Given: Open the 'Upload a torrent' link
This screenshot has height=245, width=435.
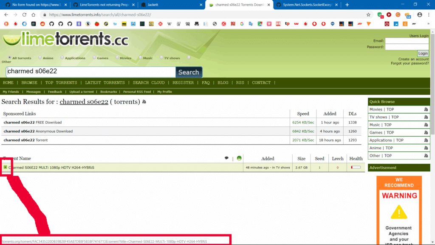Looking at the screenshot, I should (82, 92).
